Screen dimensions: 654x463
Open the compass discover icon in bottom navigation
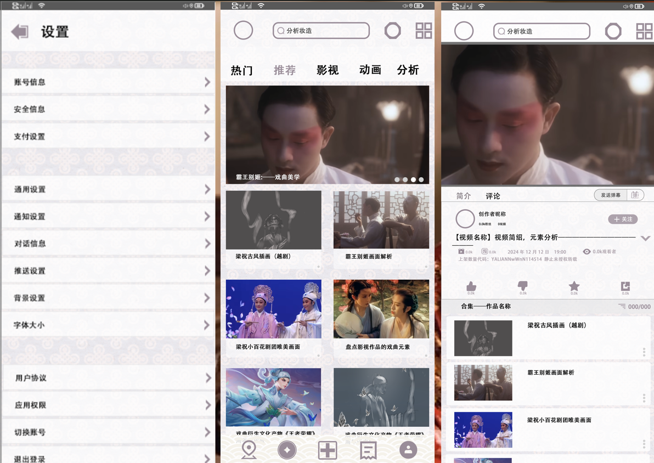pos(287,450)
